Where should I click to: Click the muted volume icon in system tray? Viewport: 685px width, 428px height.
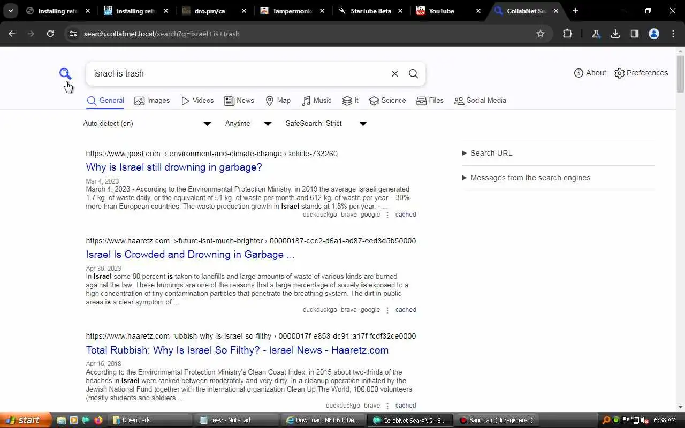[644, 420]
